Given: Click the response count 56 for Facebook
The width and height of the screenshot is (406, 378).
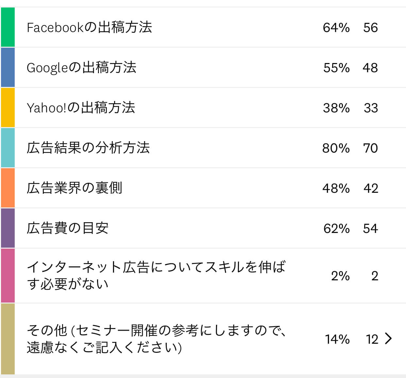Looking at the screenshot, I should 370,27.
